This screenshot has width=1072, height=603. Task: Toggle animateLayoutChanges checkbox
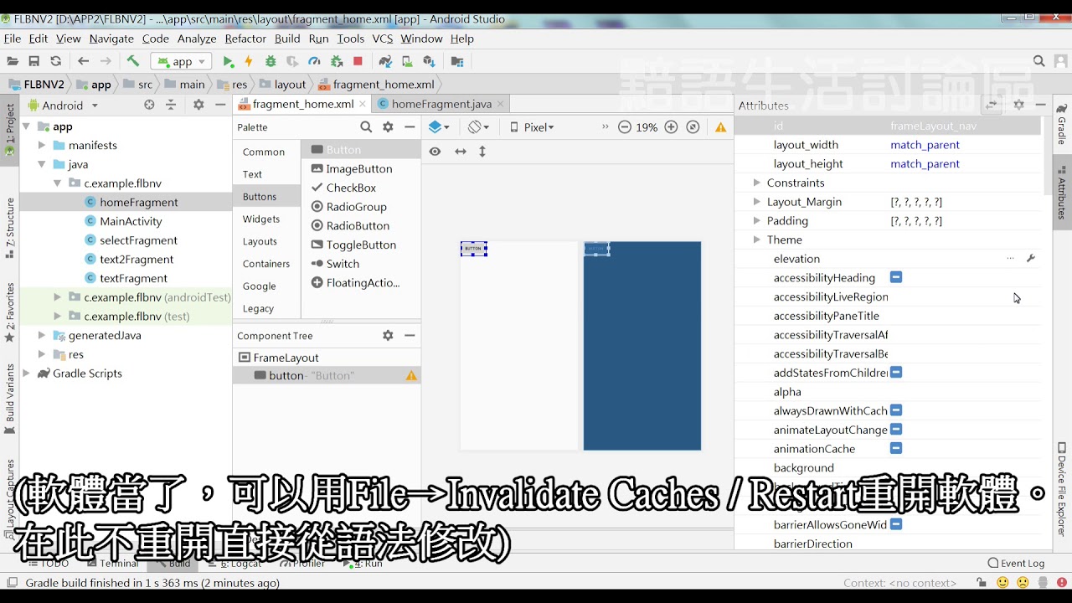(896, 429)
